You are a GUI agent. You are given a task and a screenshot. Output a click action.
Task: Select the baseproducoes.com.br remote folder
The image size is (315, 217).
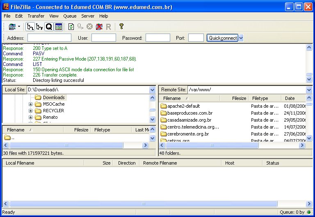pos(189,113)
